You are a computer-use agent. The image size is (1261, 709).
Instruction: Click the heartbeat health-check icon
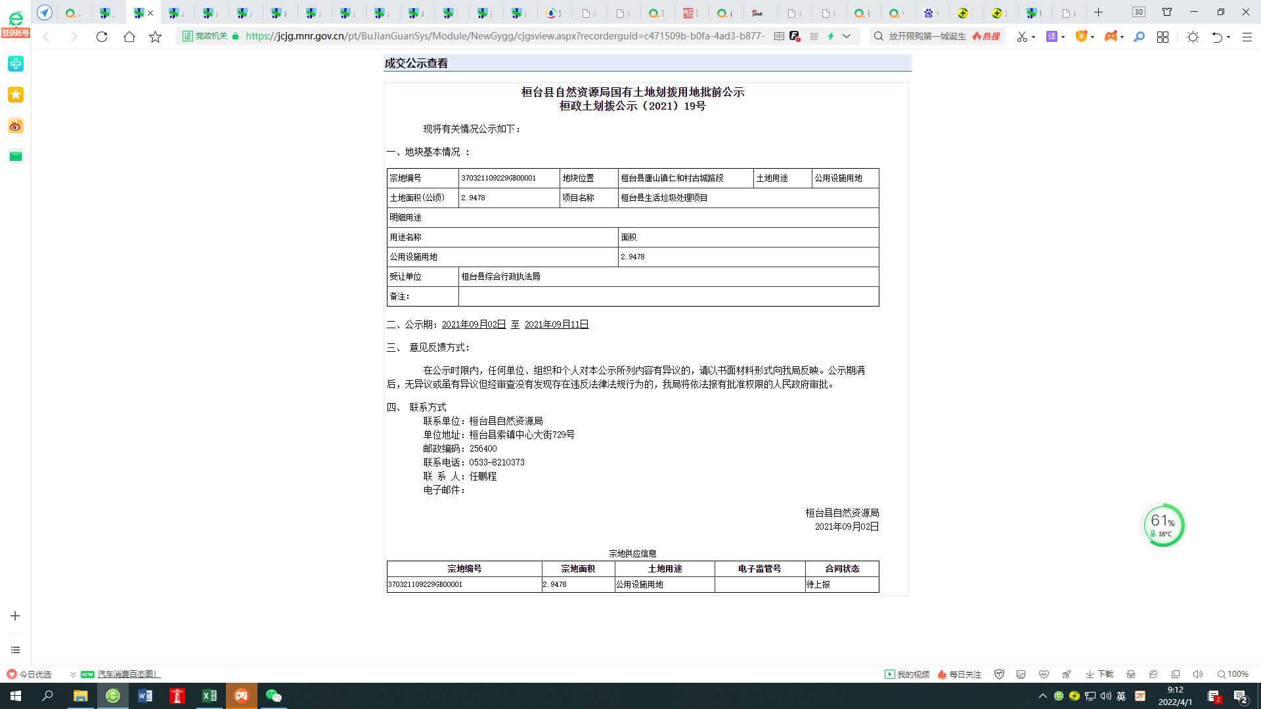(x=1044, y=674)
